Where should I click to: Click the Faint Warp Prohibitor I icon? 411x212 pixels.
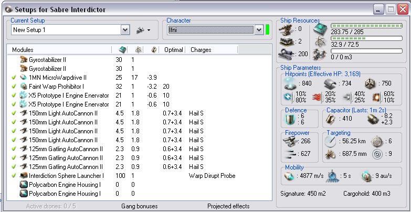(x=24, y=87)
